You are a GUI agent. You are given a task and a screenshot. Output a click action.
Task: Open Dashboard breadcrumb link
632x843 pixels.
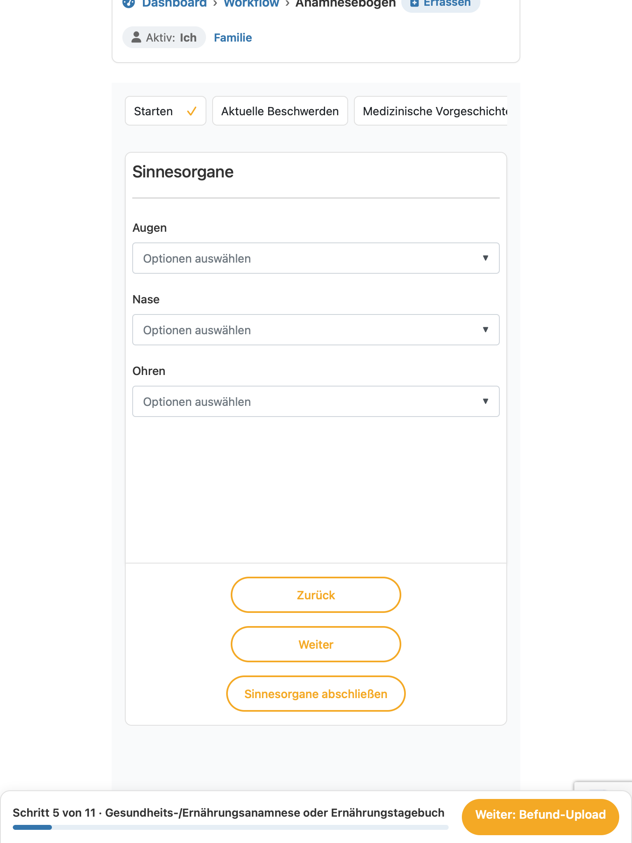click(x=174, y=3)
